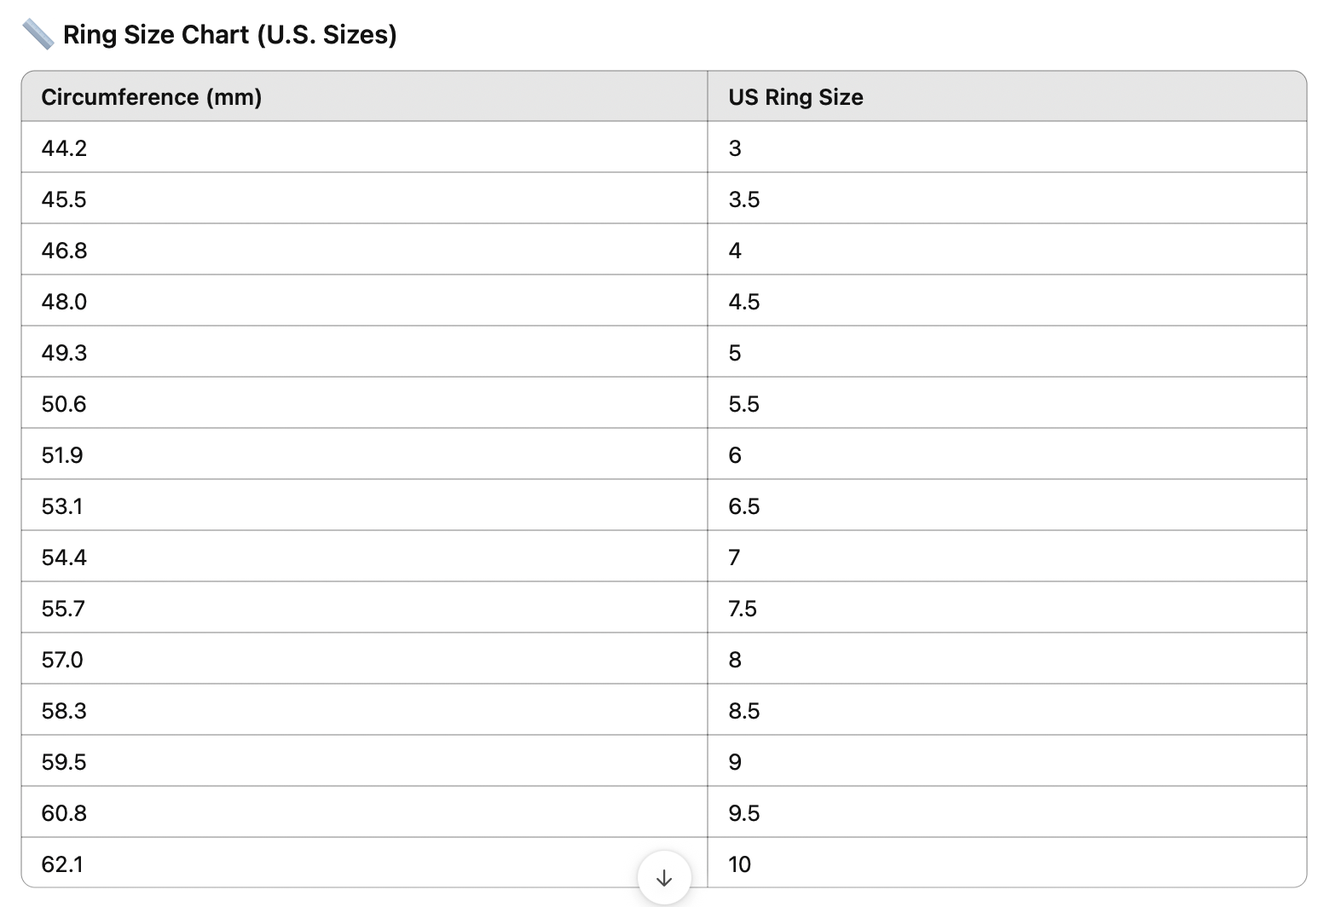Click the ruler emoji icon in title
This screenshot has height=907, width=1330.
click(38, 35)
